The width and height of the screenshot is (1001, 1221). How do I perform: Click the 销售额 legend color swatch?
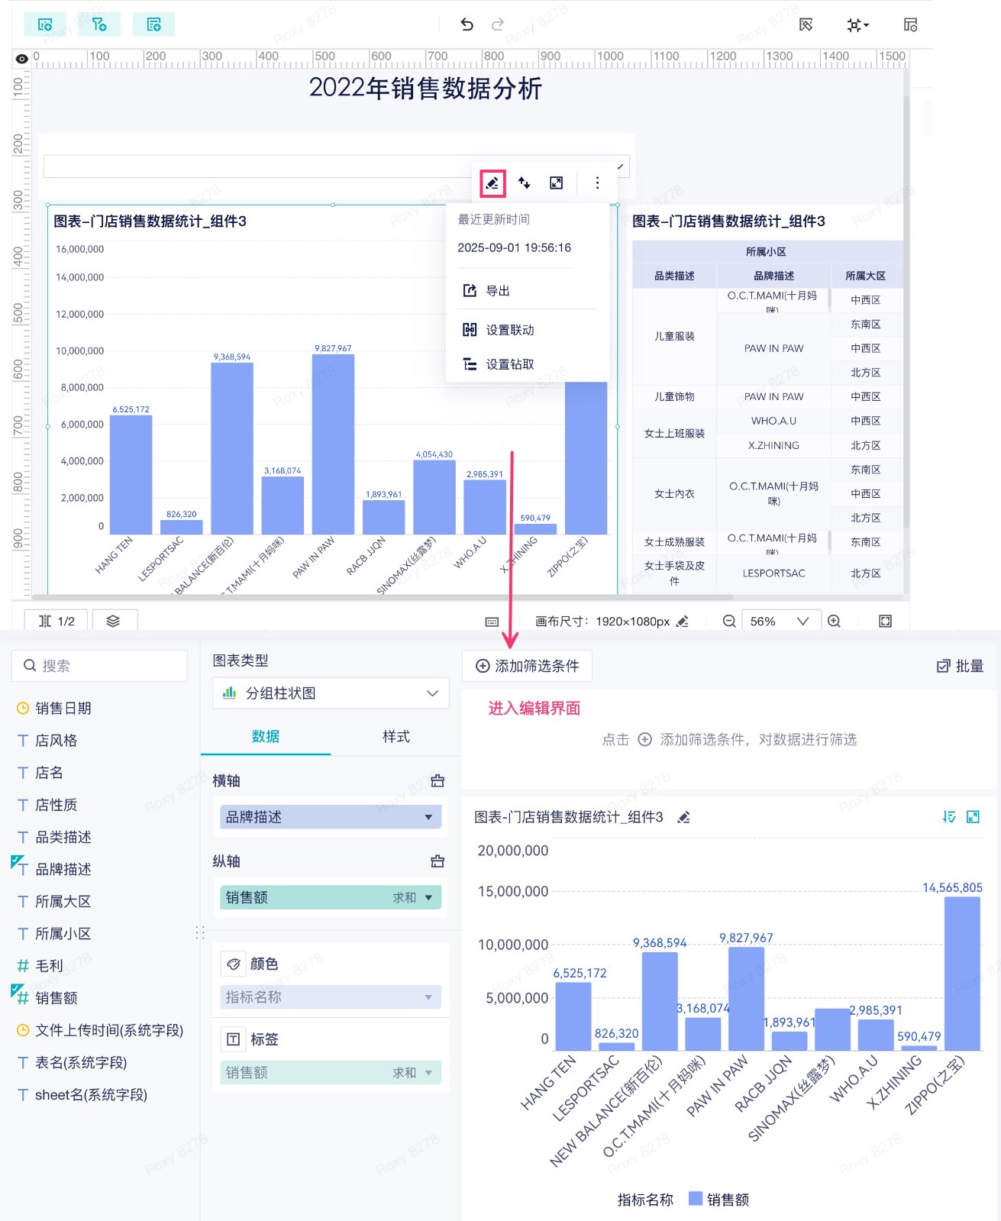tap(696, 1198)
